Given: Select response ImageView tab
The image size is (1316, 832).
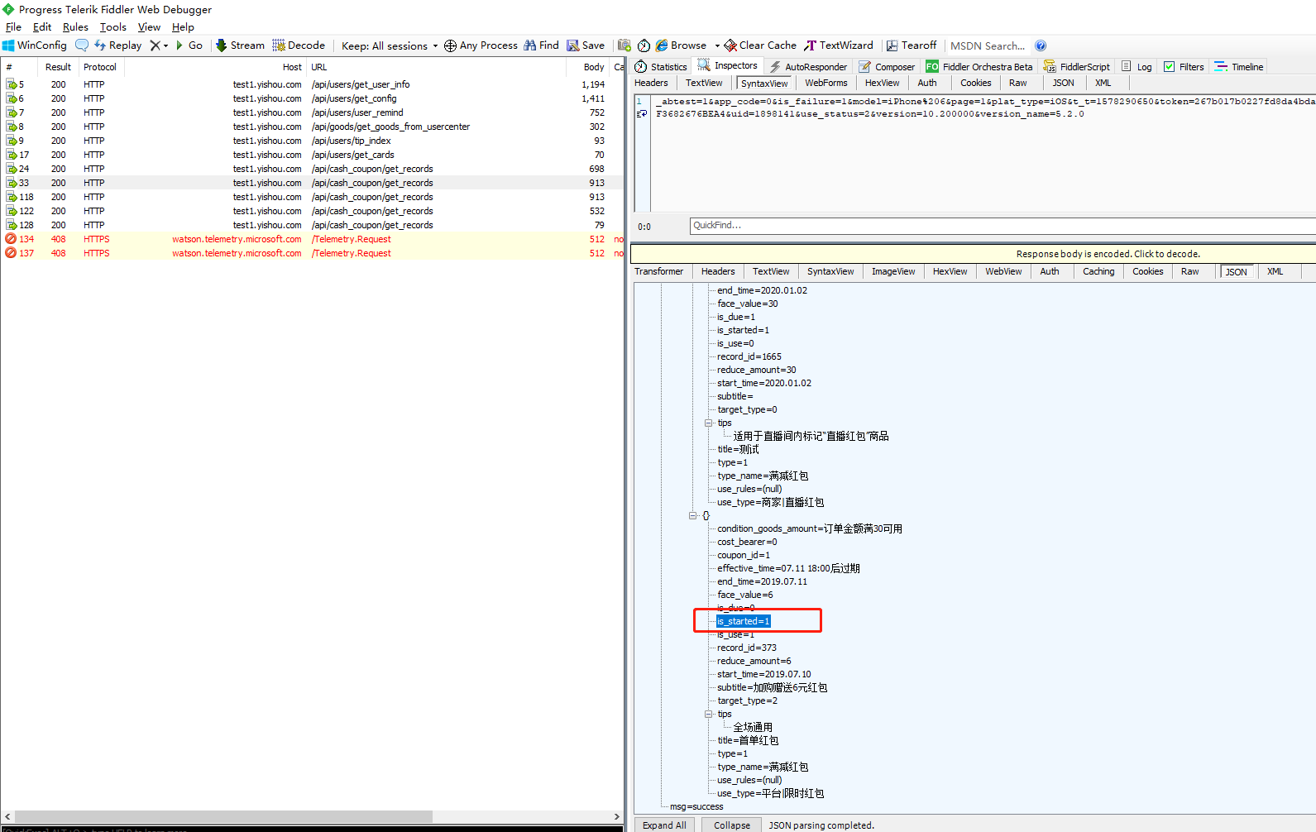Looking at the screenshot, I should [893, 271].
